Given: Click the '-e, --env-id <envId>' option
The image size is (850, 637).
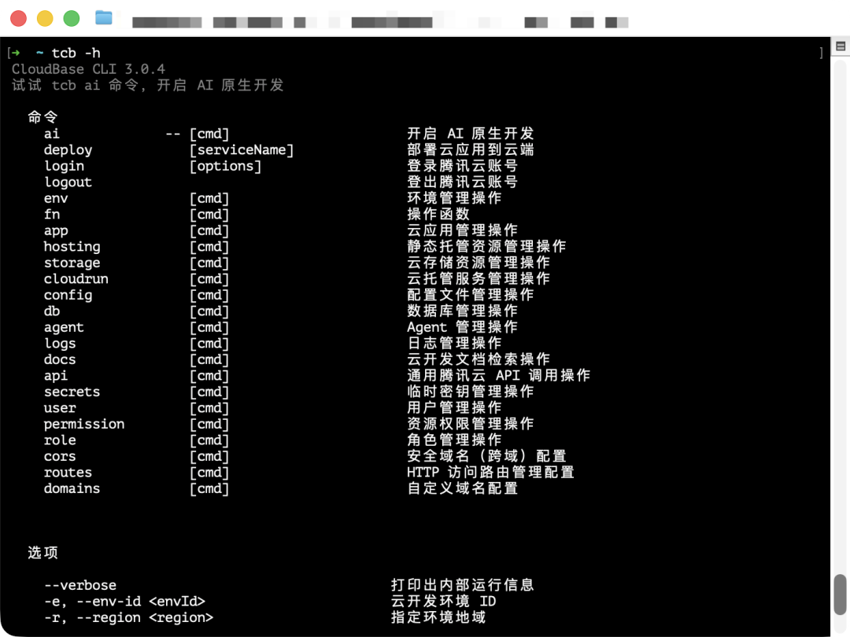Looking at the screenshot, I should 124,602.
